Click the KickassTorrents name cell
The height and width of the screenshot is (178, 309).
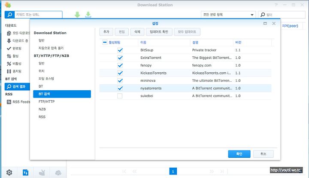pyautogui.click(x=153, y=73)
